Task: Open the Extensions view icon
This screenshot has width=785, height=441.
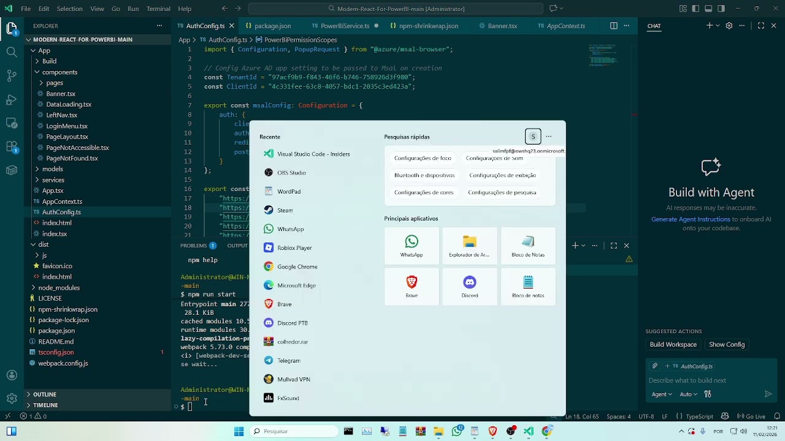Action: [x=12, y=147]
